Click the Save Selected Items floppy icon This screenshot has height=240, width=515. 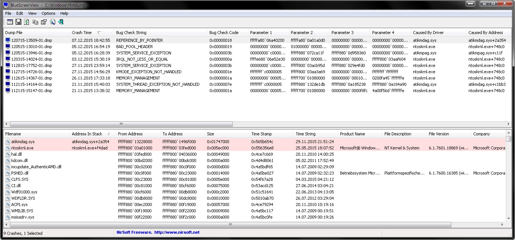pyautogui.click(x=18, y=22)
